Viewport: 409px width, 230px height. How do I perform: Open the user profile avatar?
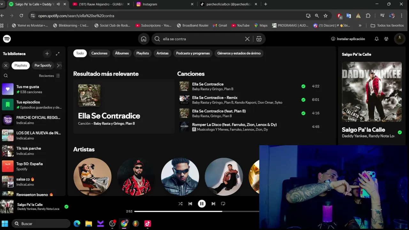[399, 39]
